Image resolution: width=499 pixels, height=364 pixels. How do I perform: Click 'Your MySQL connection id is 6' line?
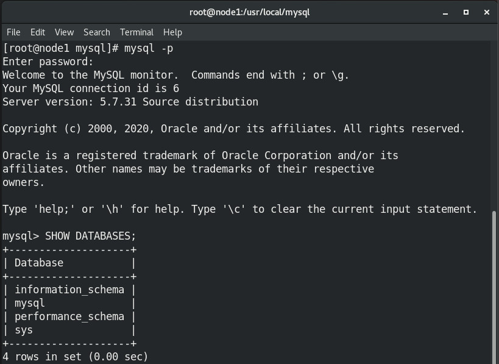point(91,88)
